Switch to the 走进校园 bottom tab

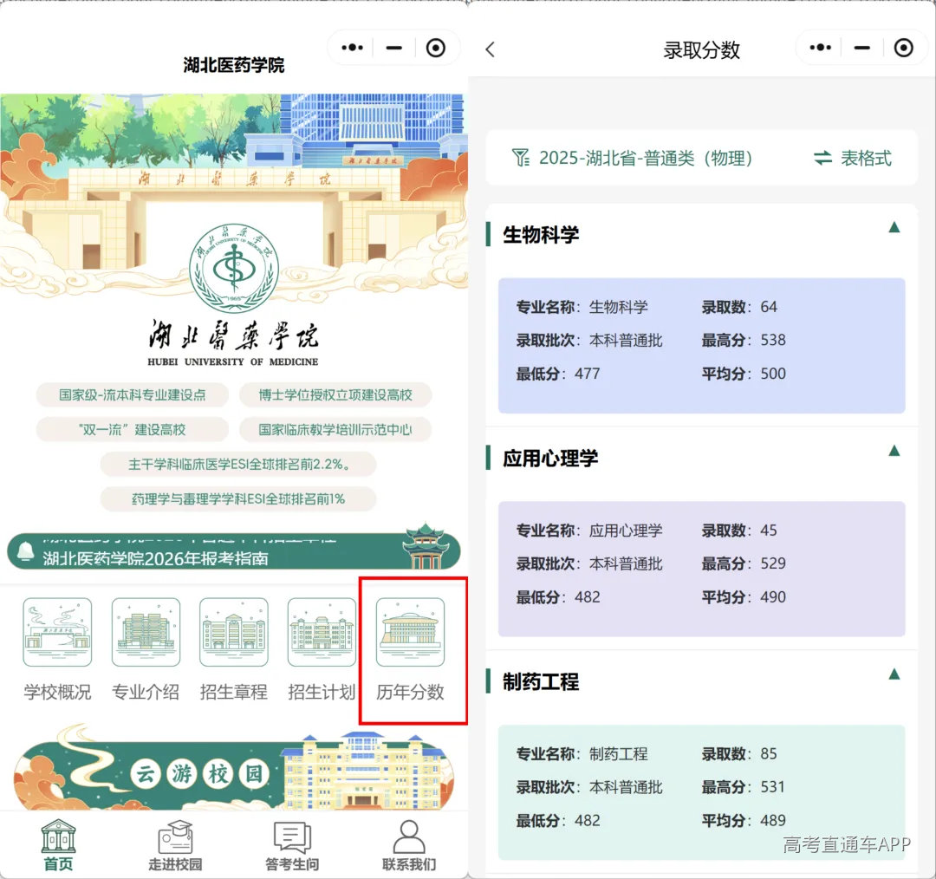175,845
